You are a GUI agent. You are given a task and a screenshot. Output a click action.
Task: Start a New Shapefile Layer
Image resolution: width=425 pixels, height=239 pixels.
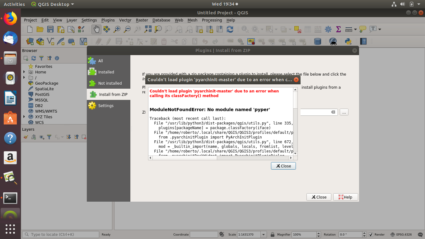[50, 41]
